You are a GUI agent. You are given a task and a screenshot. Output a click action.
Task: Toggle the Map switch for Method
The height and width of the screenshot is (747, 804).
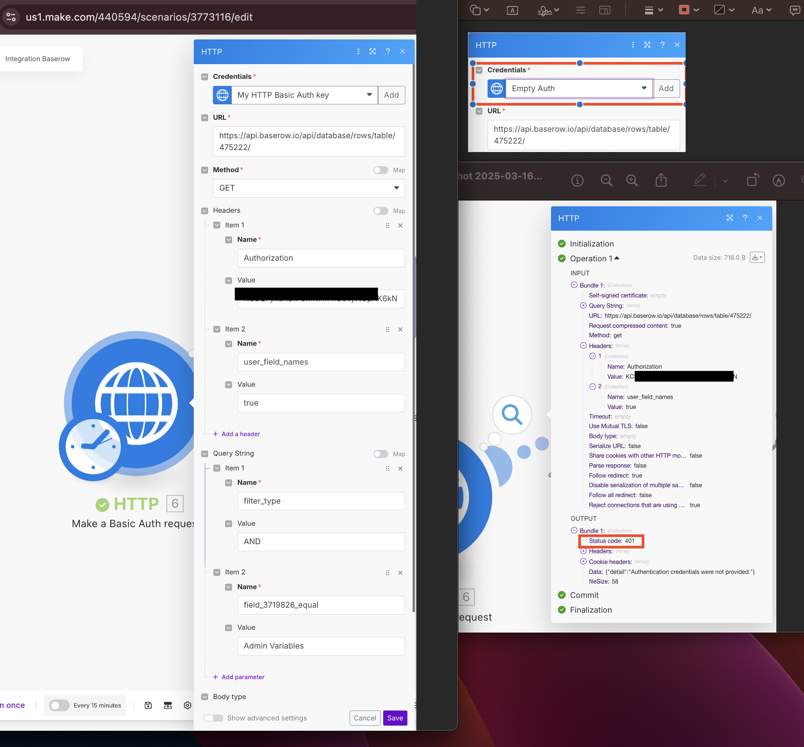click(381, 170)
